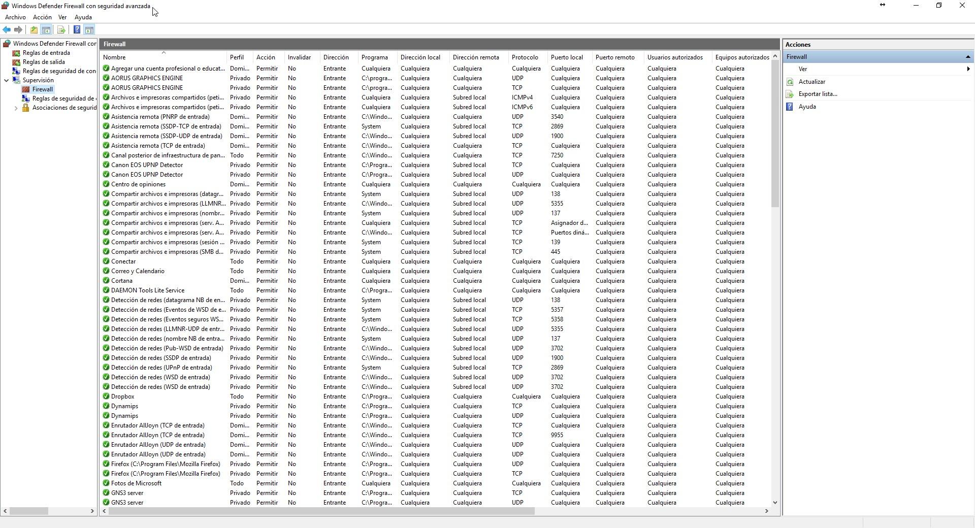Viewport: 975px width, 528px height.
Task: Select the Dropbox rule row
Action: point(436,397)
